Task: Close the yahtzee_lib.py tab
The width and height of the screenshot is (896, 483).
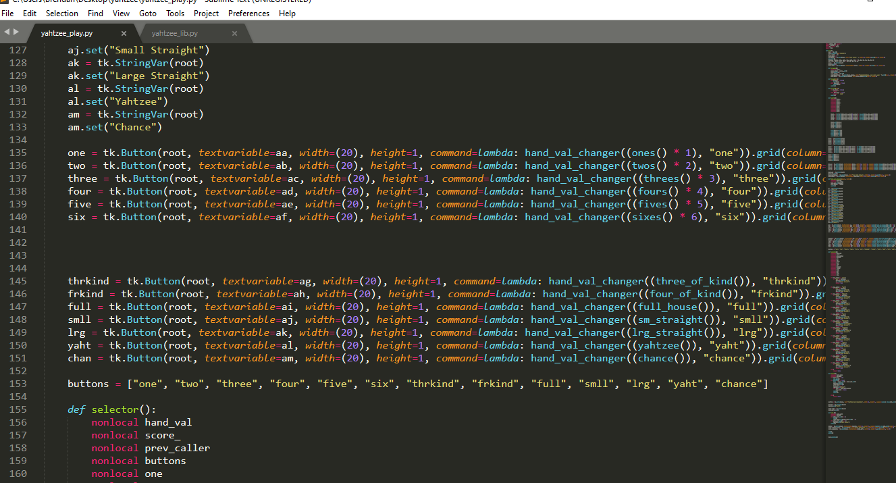Action: click(234, 33)
